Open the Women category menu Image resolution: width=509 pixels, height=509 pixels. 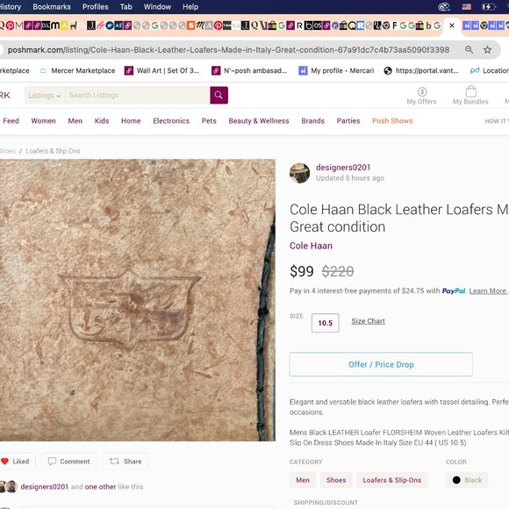coord(44,121)
